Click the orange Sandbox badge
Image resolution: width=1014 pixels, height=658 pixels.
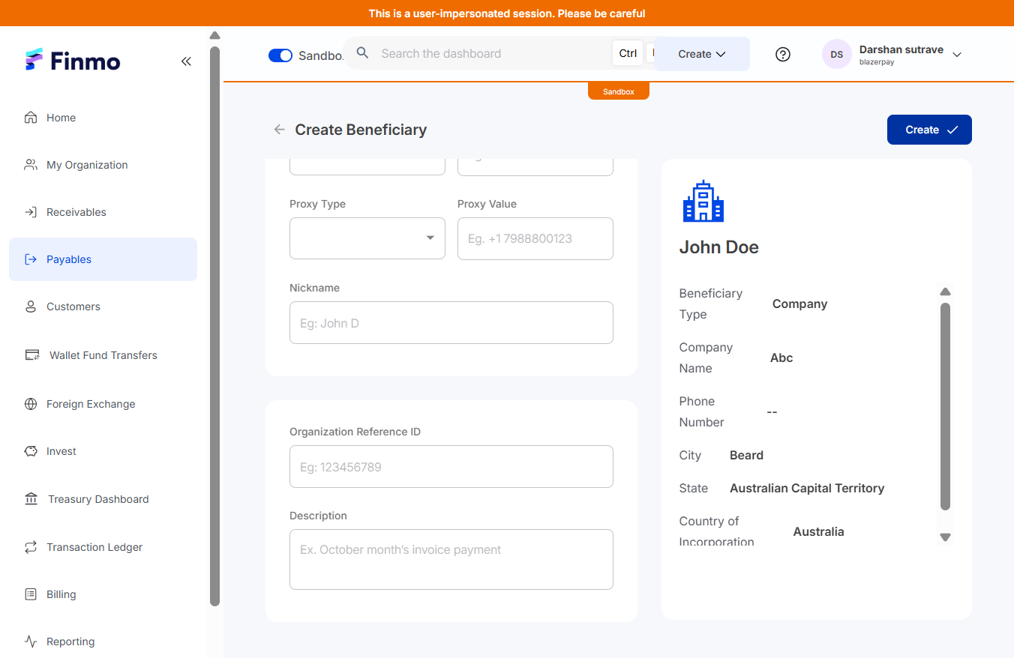[619, 91]
